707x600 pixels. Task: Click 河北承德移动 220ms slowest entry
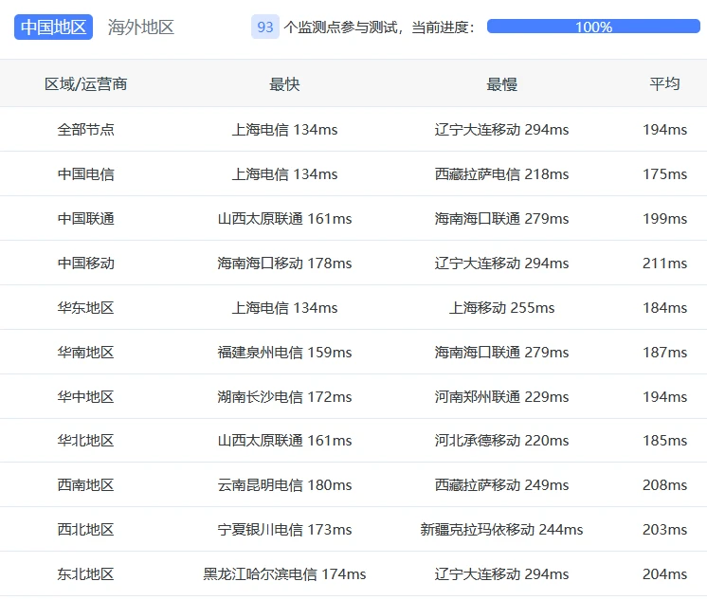tap(501, 441)
